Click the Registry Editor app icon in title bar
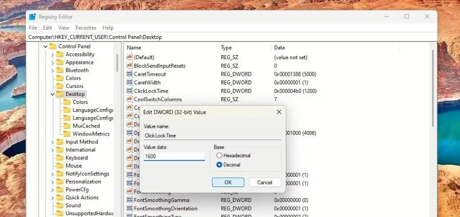The image size is (460, 217). 32,17
